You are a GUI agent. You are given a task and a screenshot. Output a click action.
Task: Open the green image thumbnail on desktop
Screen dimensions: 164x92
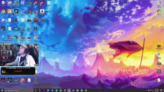(16, 30)
